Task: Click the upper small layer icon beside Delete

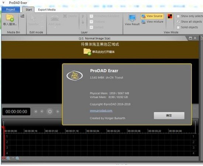Action: coord(83,16)
